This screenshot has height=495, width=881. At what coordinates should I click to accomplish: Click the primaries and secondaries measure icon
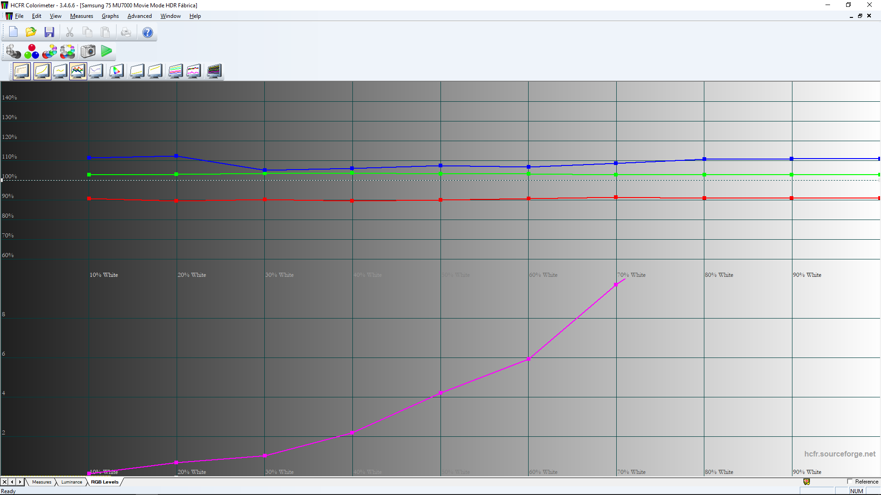pos(50,51)
